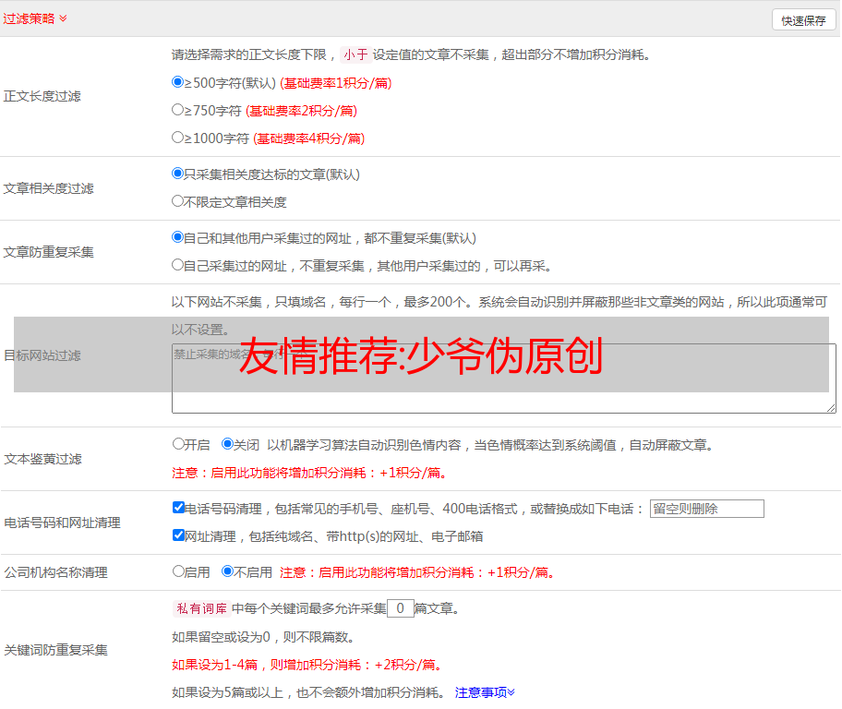Image resolution: width=842 pixels, height=709 pixels.
Task: Click the keyword article count input box
Action: pyautogui.click(x=400, y=608)
